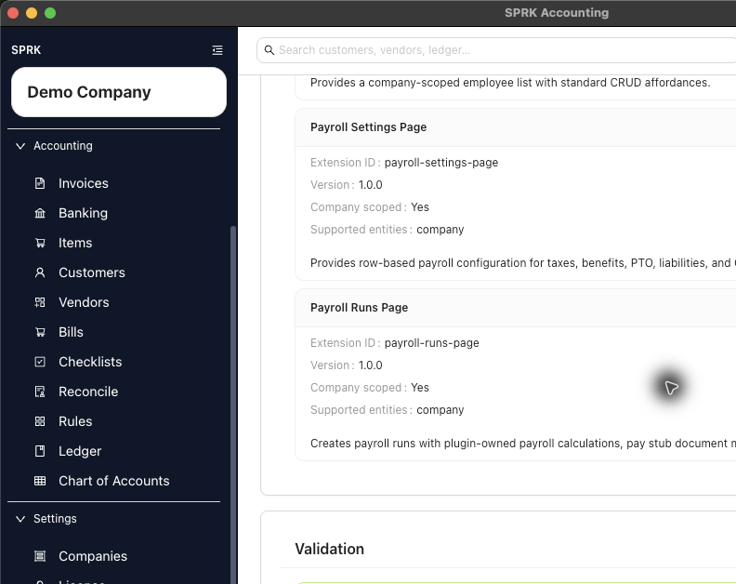Click Version 1.0.0 under Payroll Settings Page
The height and width of the screenshot is (584, 736).
[347, 185]
